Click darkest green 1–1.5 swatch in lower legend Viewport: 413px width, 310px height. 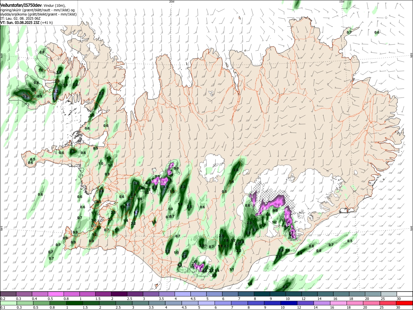(x=74, y=303)
